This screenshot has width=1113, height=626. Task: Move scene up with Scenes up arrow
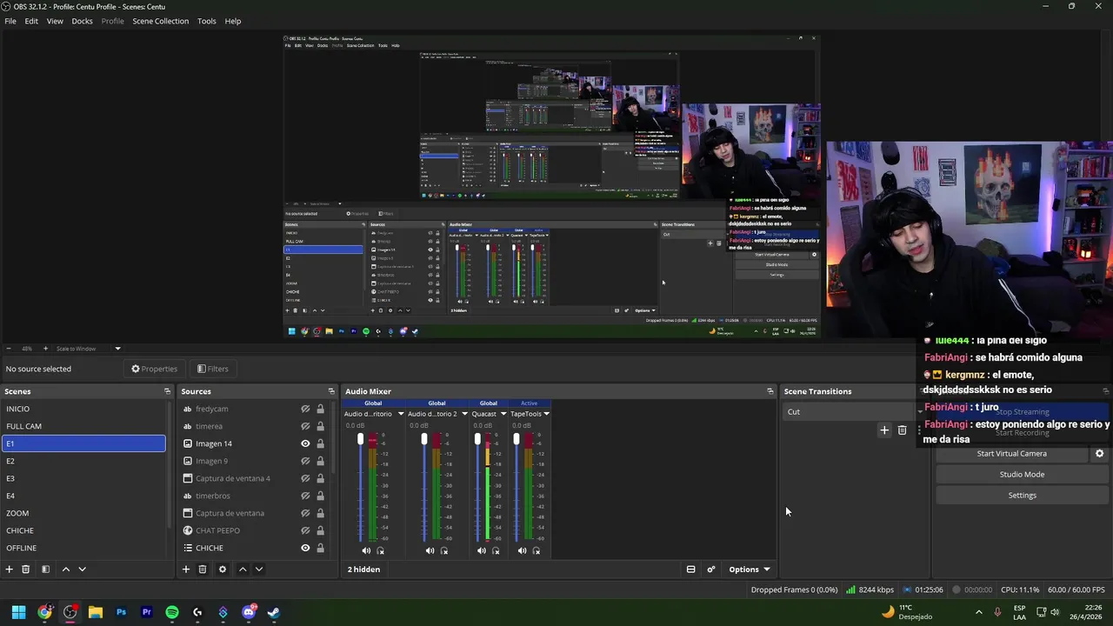(65, 569)
